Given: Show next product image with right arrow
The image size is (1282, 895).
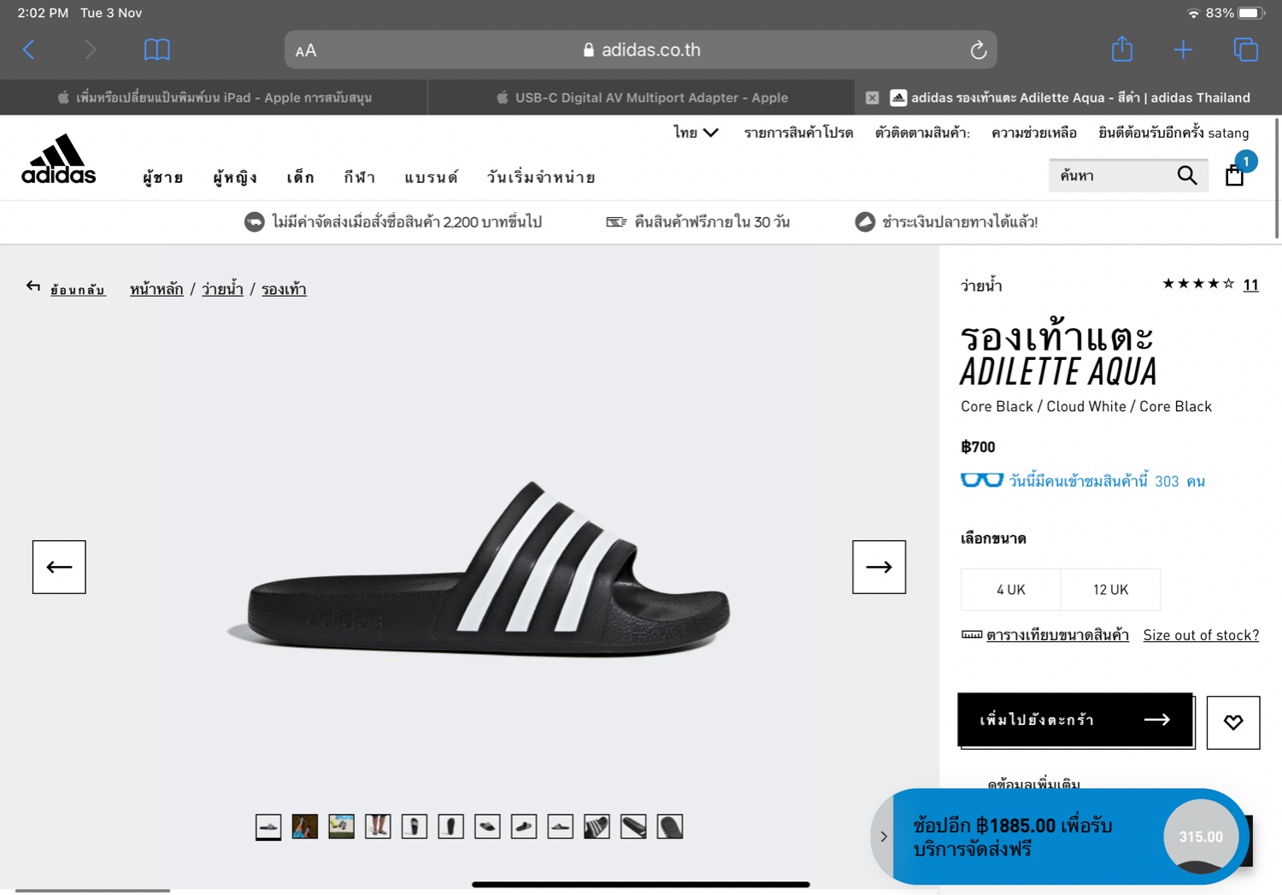Looking at the screenshot, I should click(x=879, y=567).
